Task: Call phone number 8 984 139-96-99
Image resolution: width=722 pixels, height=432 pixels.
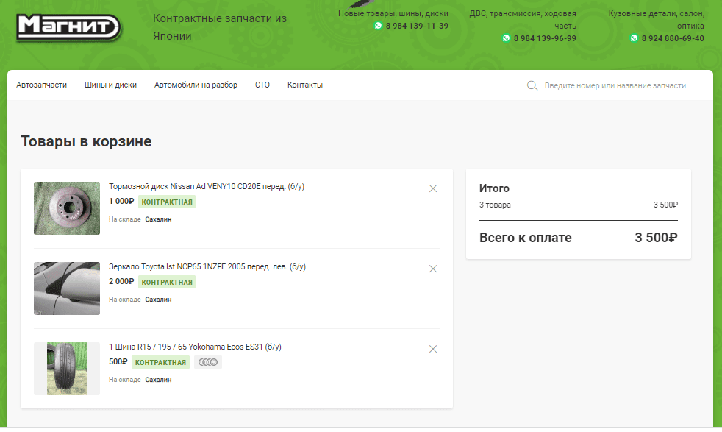Action: pyautogui.click(x=545, y=38)
